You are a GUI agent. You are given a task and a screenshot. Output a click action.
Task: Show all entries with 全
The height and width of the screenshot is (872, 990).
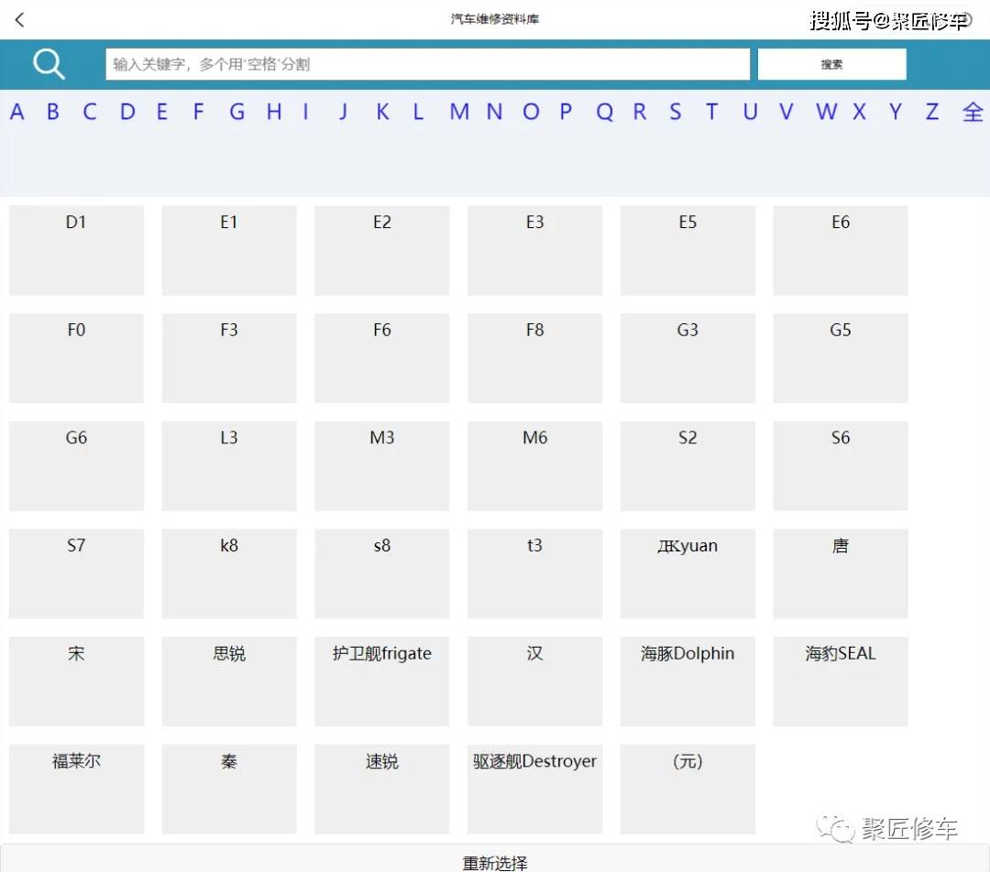(973, 112)
